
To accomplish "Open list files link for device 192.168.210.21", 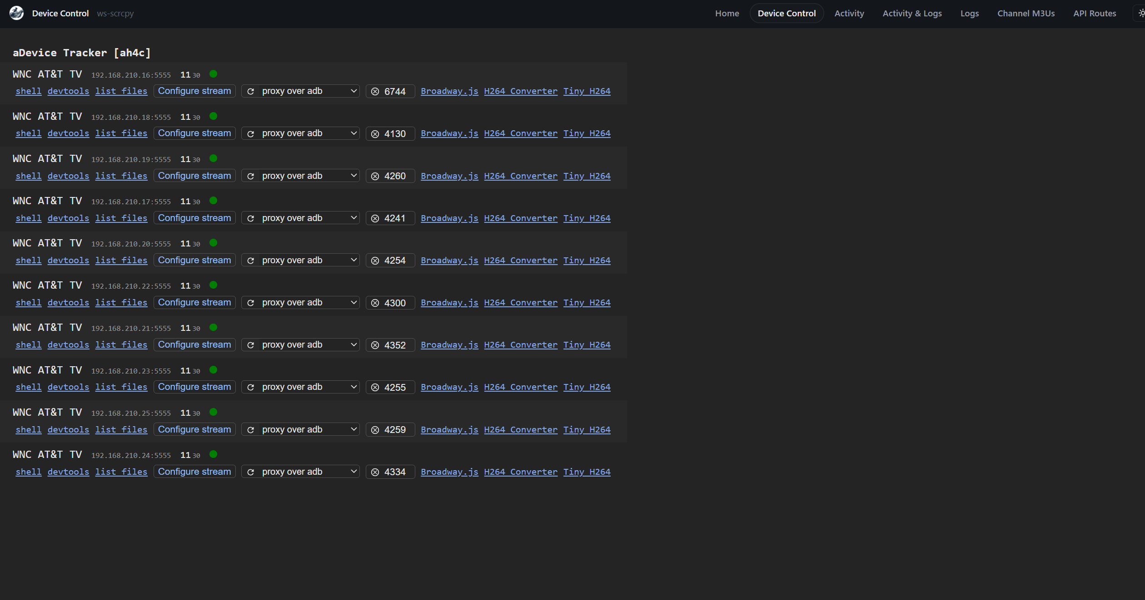I will (x=121, y=345).
